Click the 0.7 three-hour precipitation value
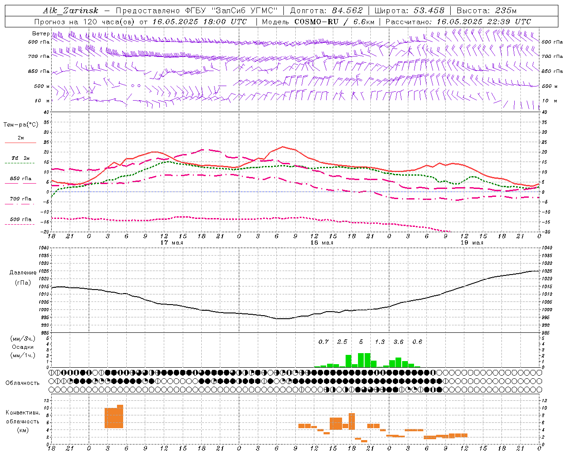This screenshot has height=452, width=565. [324, 342]
